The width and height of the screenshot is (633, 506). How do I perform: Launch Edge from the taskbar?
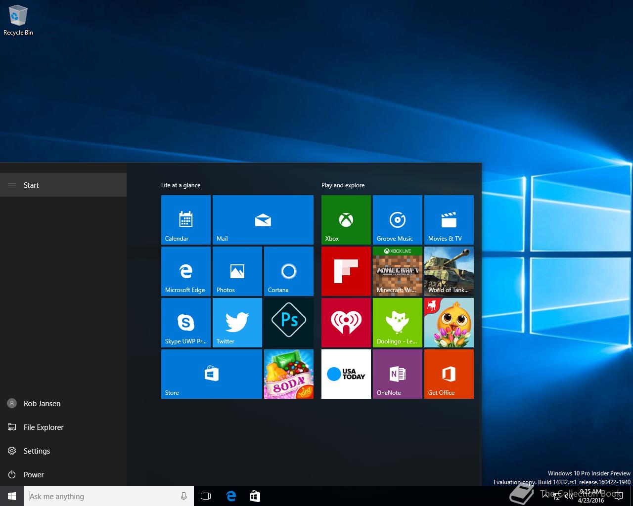tap(231, 496)
